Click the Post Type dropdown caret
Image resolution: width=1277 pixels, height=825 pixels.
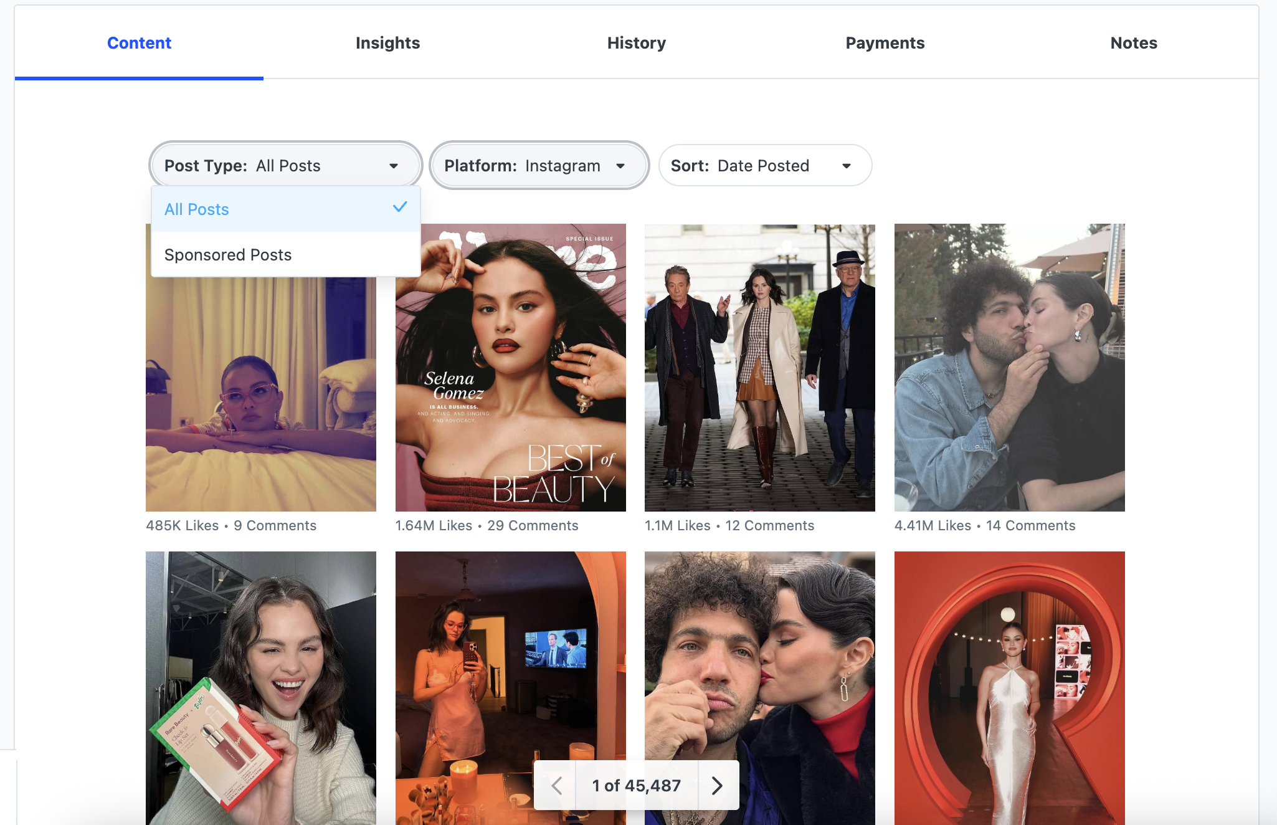(x=394, y=166)
